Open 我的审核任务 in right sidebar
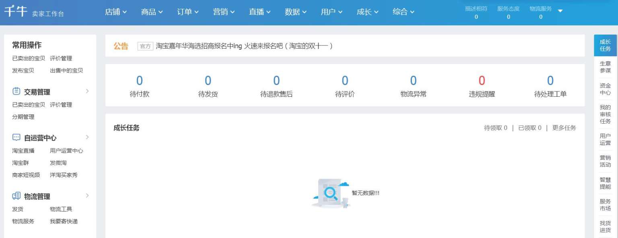This screenshot has width=618, height=238. point(605,114)
